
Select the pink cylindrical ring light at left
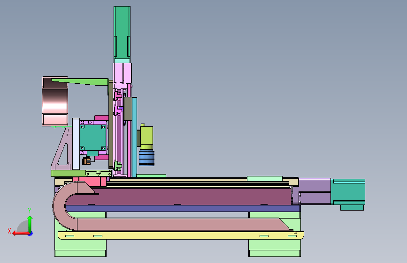click(x=55, y=101)
